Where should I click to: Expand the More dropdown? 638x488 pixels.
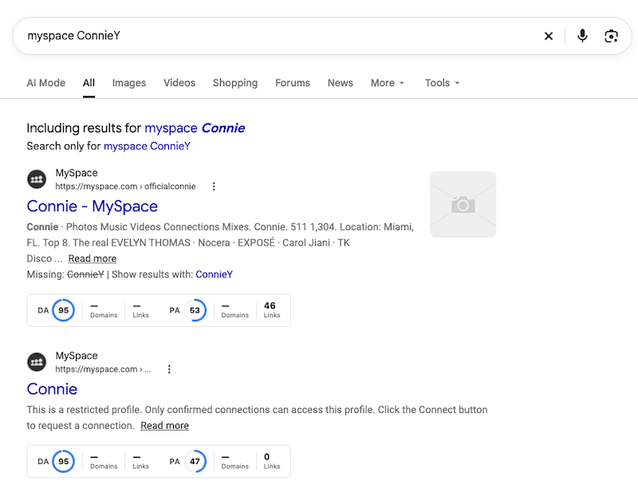click(x=388, y=83)
